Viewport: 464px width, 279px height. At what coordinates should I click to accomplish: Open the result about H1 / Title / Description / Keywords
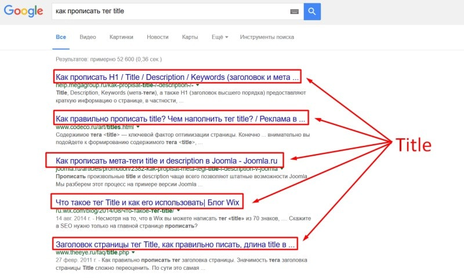point(178,77)
